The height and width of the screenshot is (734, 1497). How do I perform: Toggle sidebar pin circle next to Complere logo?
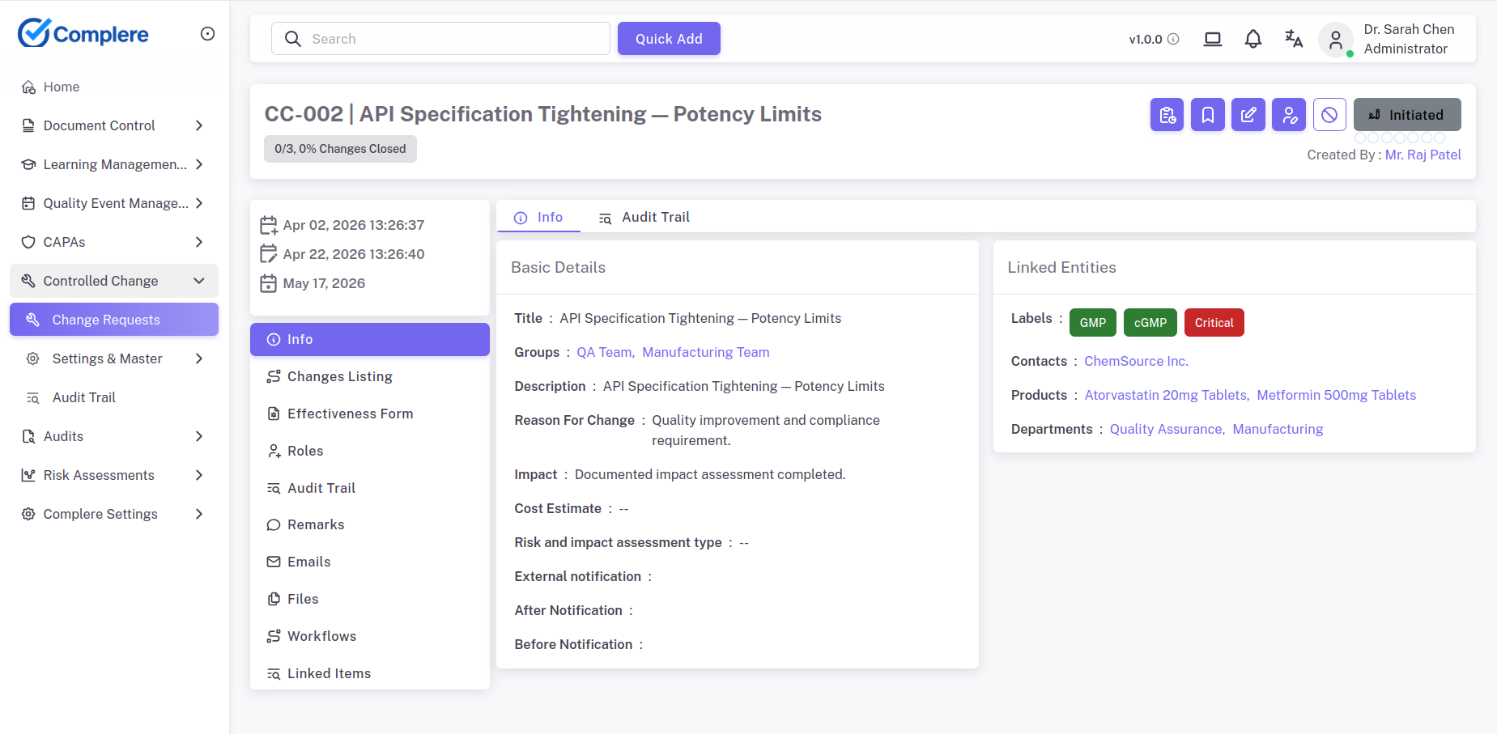[x=207, y=34]
